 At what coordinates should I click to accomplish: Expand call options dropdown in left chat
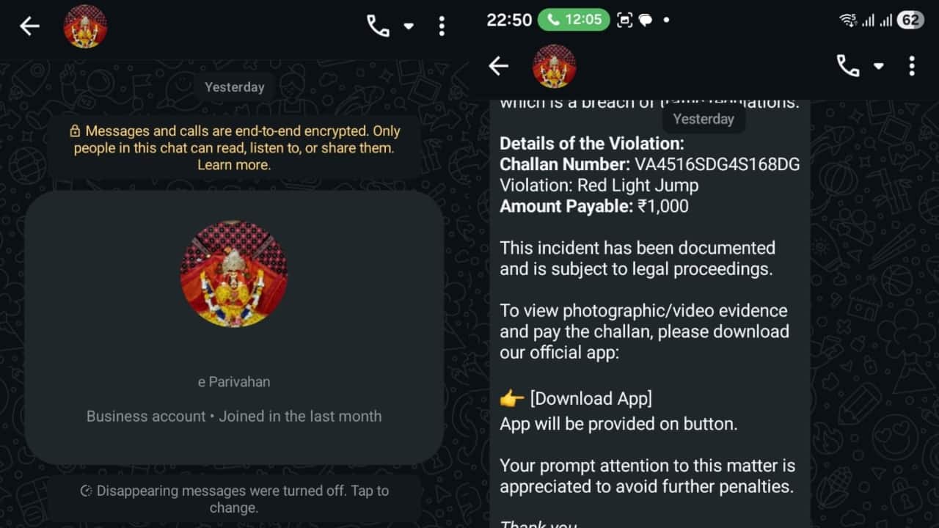pos(409,26)
